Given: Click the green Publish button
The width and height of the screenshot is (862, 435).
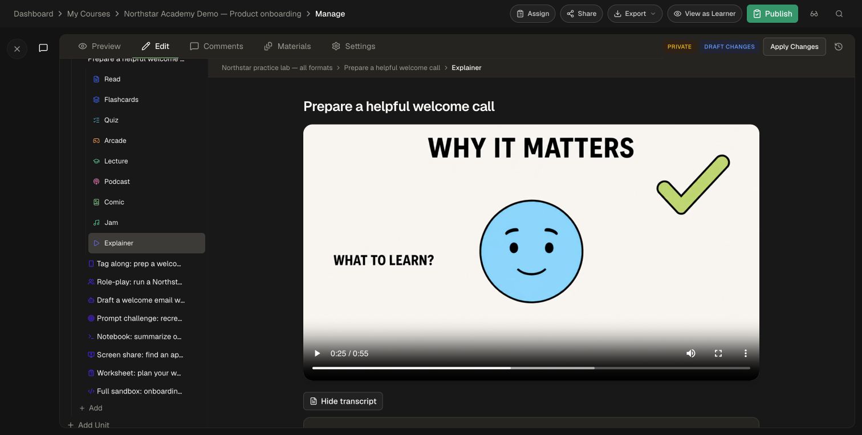Looking at the screenshot, I should pos(772,14).
